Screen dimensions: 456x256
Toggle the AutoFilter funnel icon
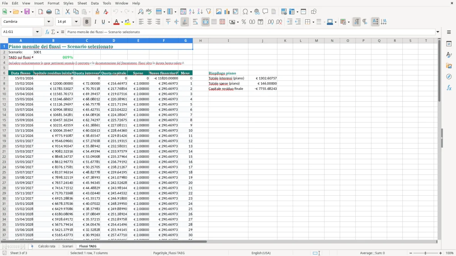tap(209, 12)
